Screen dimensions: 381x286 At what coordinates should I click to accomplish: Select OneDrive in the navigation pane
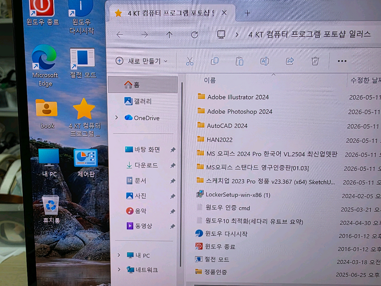coord(142,118)
